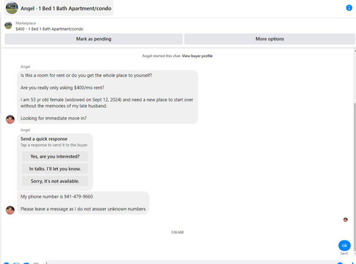Open the Marketplace listing thumbnail
Viewport: 356px width, 264px height.
click(9, 26)
